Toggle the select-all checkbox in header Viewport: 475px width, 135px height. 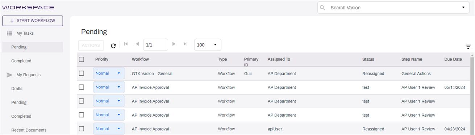point(82,60)
